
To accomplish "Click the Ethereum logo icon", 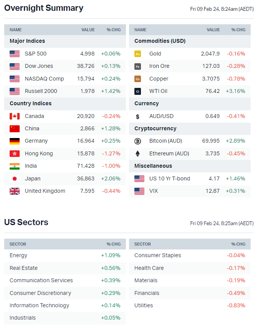I will [x=138, y=153].
